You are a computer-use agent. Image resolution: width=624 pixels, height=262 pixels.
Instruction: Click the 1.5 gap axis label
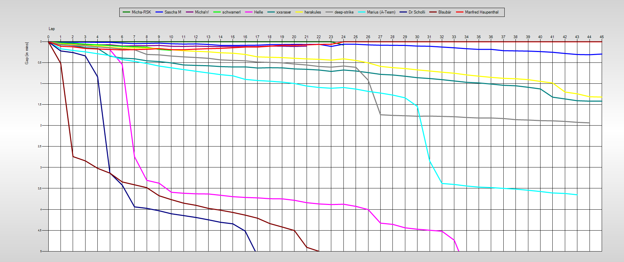point(39,104)
